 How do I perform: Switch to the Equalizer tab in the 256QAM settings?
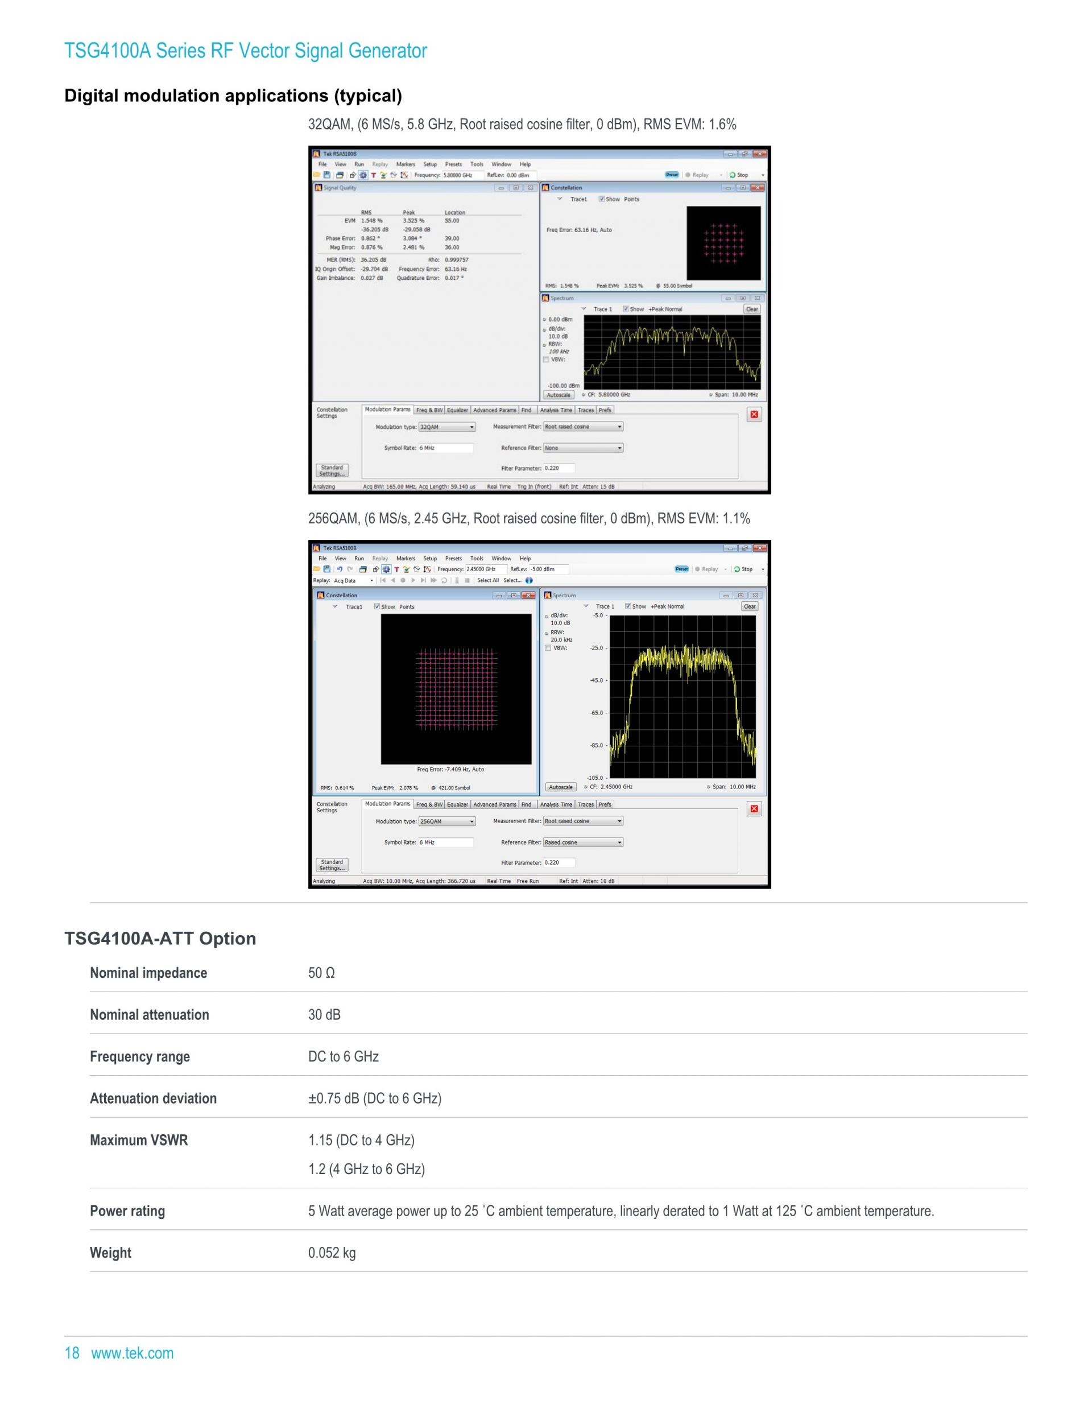pos(457,804)
